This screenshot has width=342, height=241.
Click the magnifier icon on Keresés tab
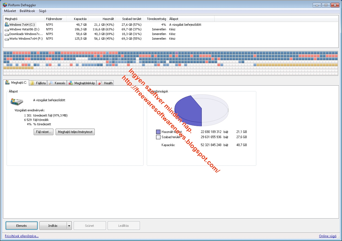click(51, 83)
